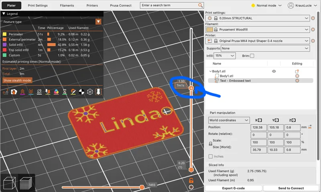Click the search magnifier icon
The image size is (321, 192).
pos(200,6)
